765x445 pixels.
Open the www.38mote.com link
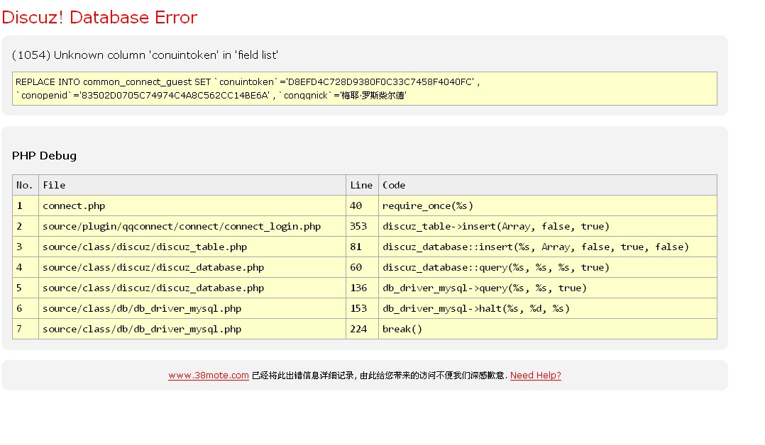(208, 376)
